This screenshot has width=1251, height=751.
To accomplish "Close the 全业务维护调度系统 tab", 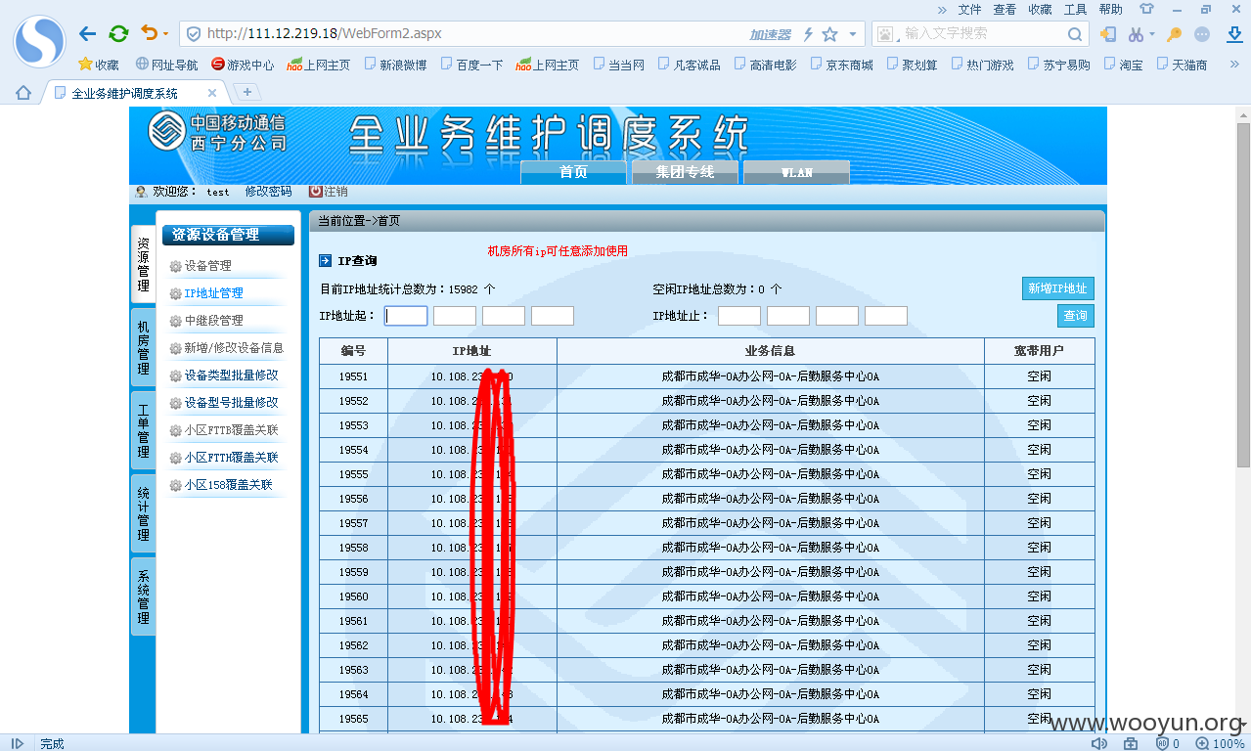I will 212,93.
